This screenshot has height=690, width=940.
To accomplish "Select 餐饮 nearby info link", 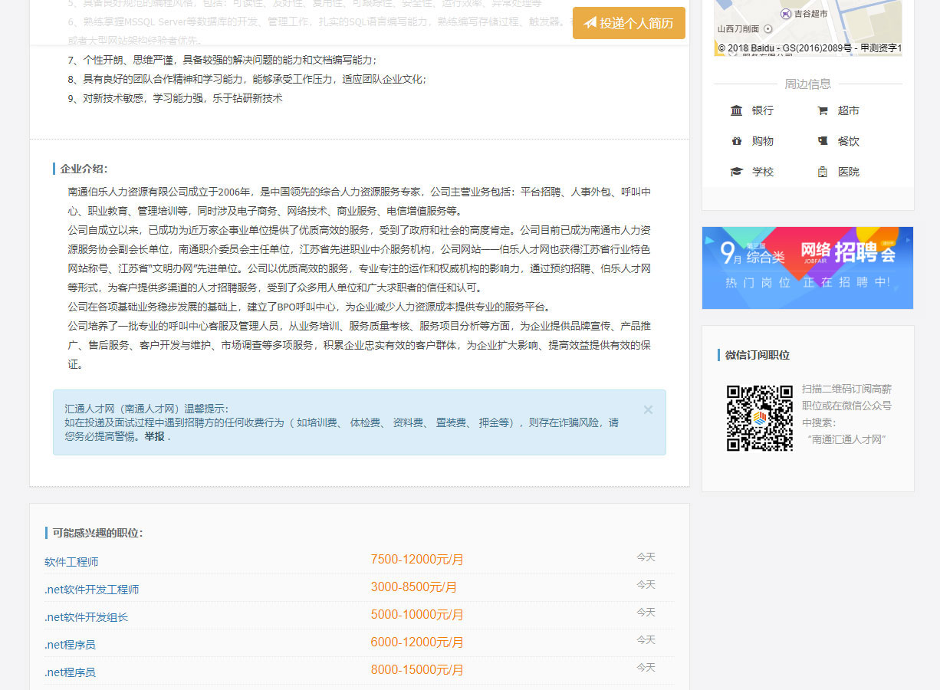I will [849, 141].
